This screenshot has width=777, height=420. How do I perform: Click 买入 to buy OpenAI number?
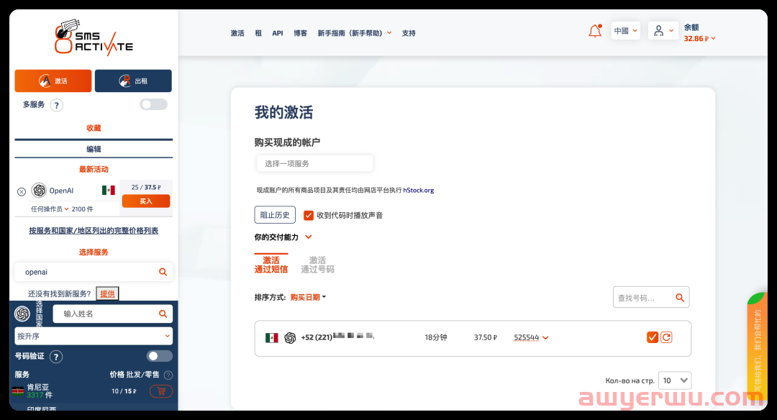(x=146, y=201)
